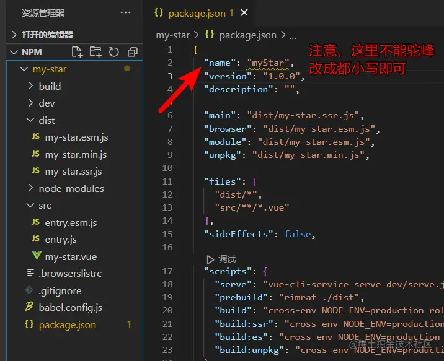This screenshot has height=361, width=444.
Task: Click the New Folder icon in NPM header
Action: tap(95, 52)
